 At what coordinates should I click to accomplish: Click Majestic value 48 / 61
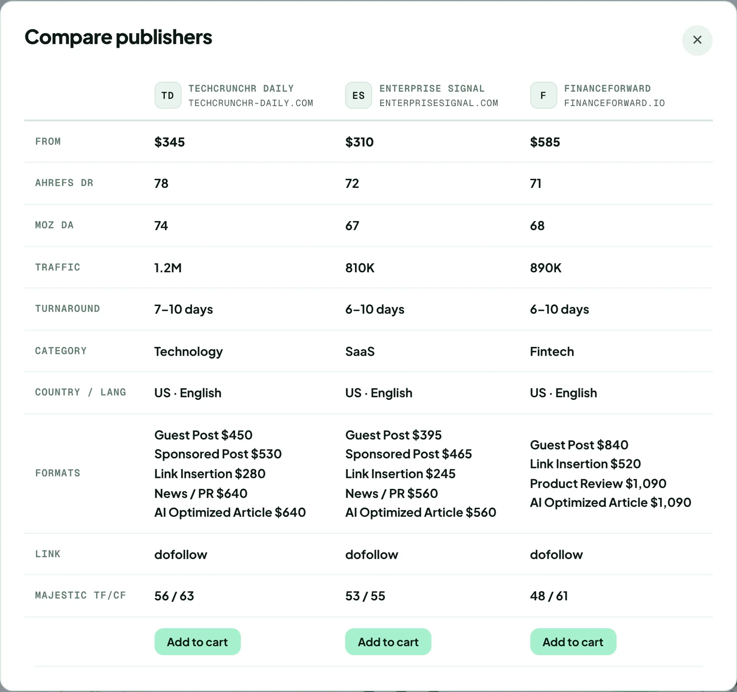(x=549, y=596)
